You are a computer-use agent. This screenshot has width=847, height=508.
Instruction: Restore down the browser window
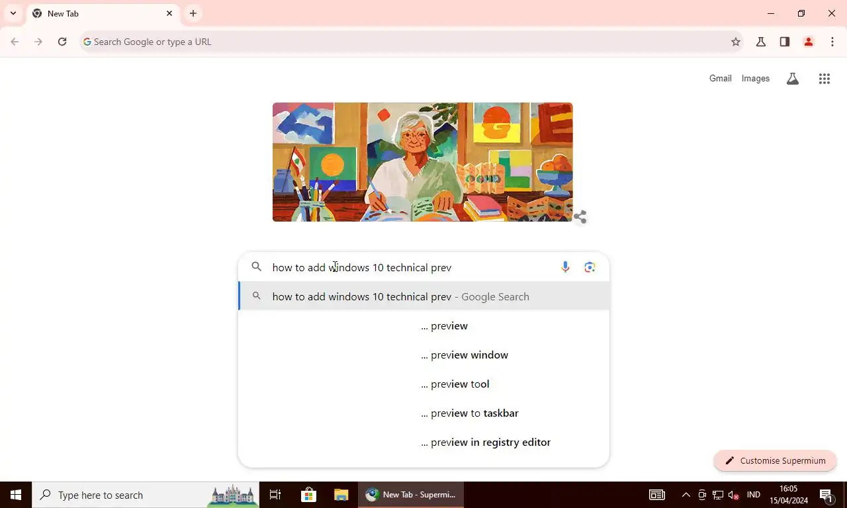tap(801, 13)
